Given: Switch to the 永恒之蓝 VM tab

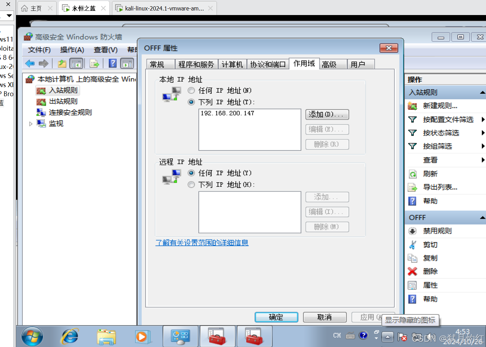Looking at the screenshot, I should pos(84,8).
